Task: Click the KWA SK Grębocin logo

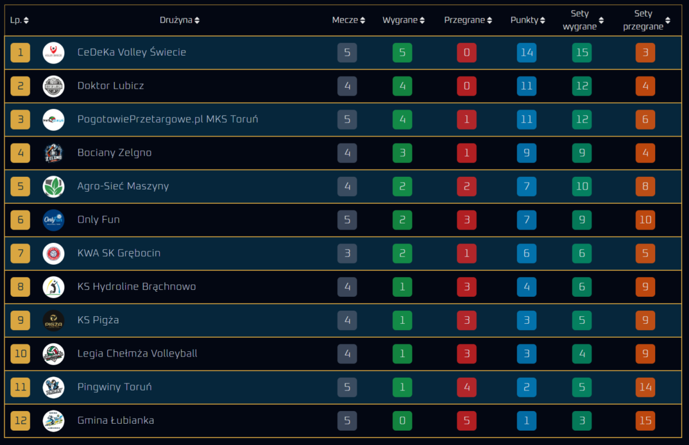Action: (x=53, y=253)
